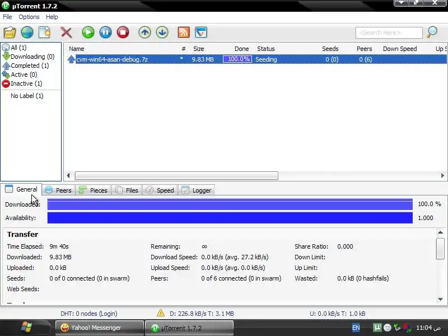448x336 pixels.
Task: Open Preferences from the toolbar icon
Action: coord(201,32)
